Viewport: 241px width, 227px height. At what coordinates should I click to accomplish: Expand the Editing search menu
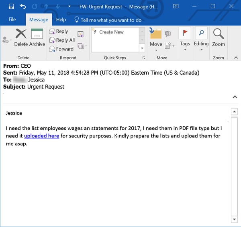point(201,40)
